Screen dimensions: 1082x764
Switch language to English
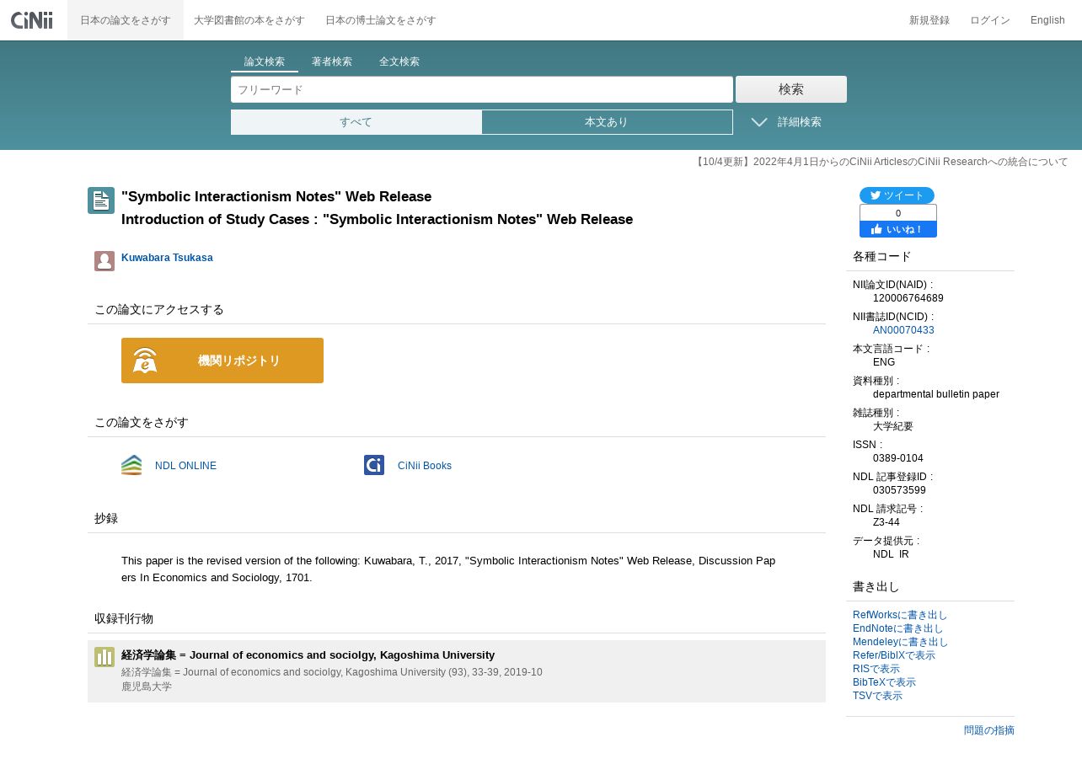(1047, 20)
